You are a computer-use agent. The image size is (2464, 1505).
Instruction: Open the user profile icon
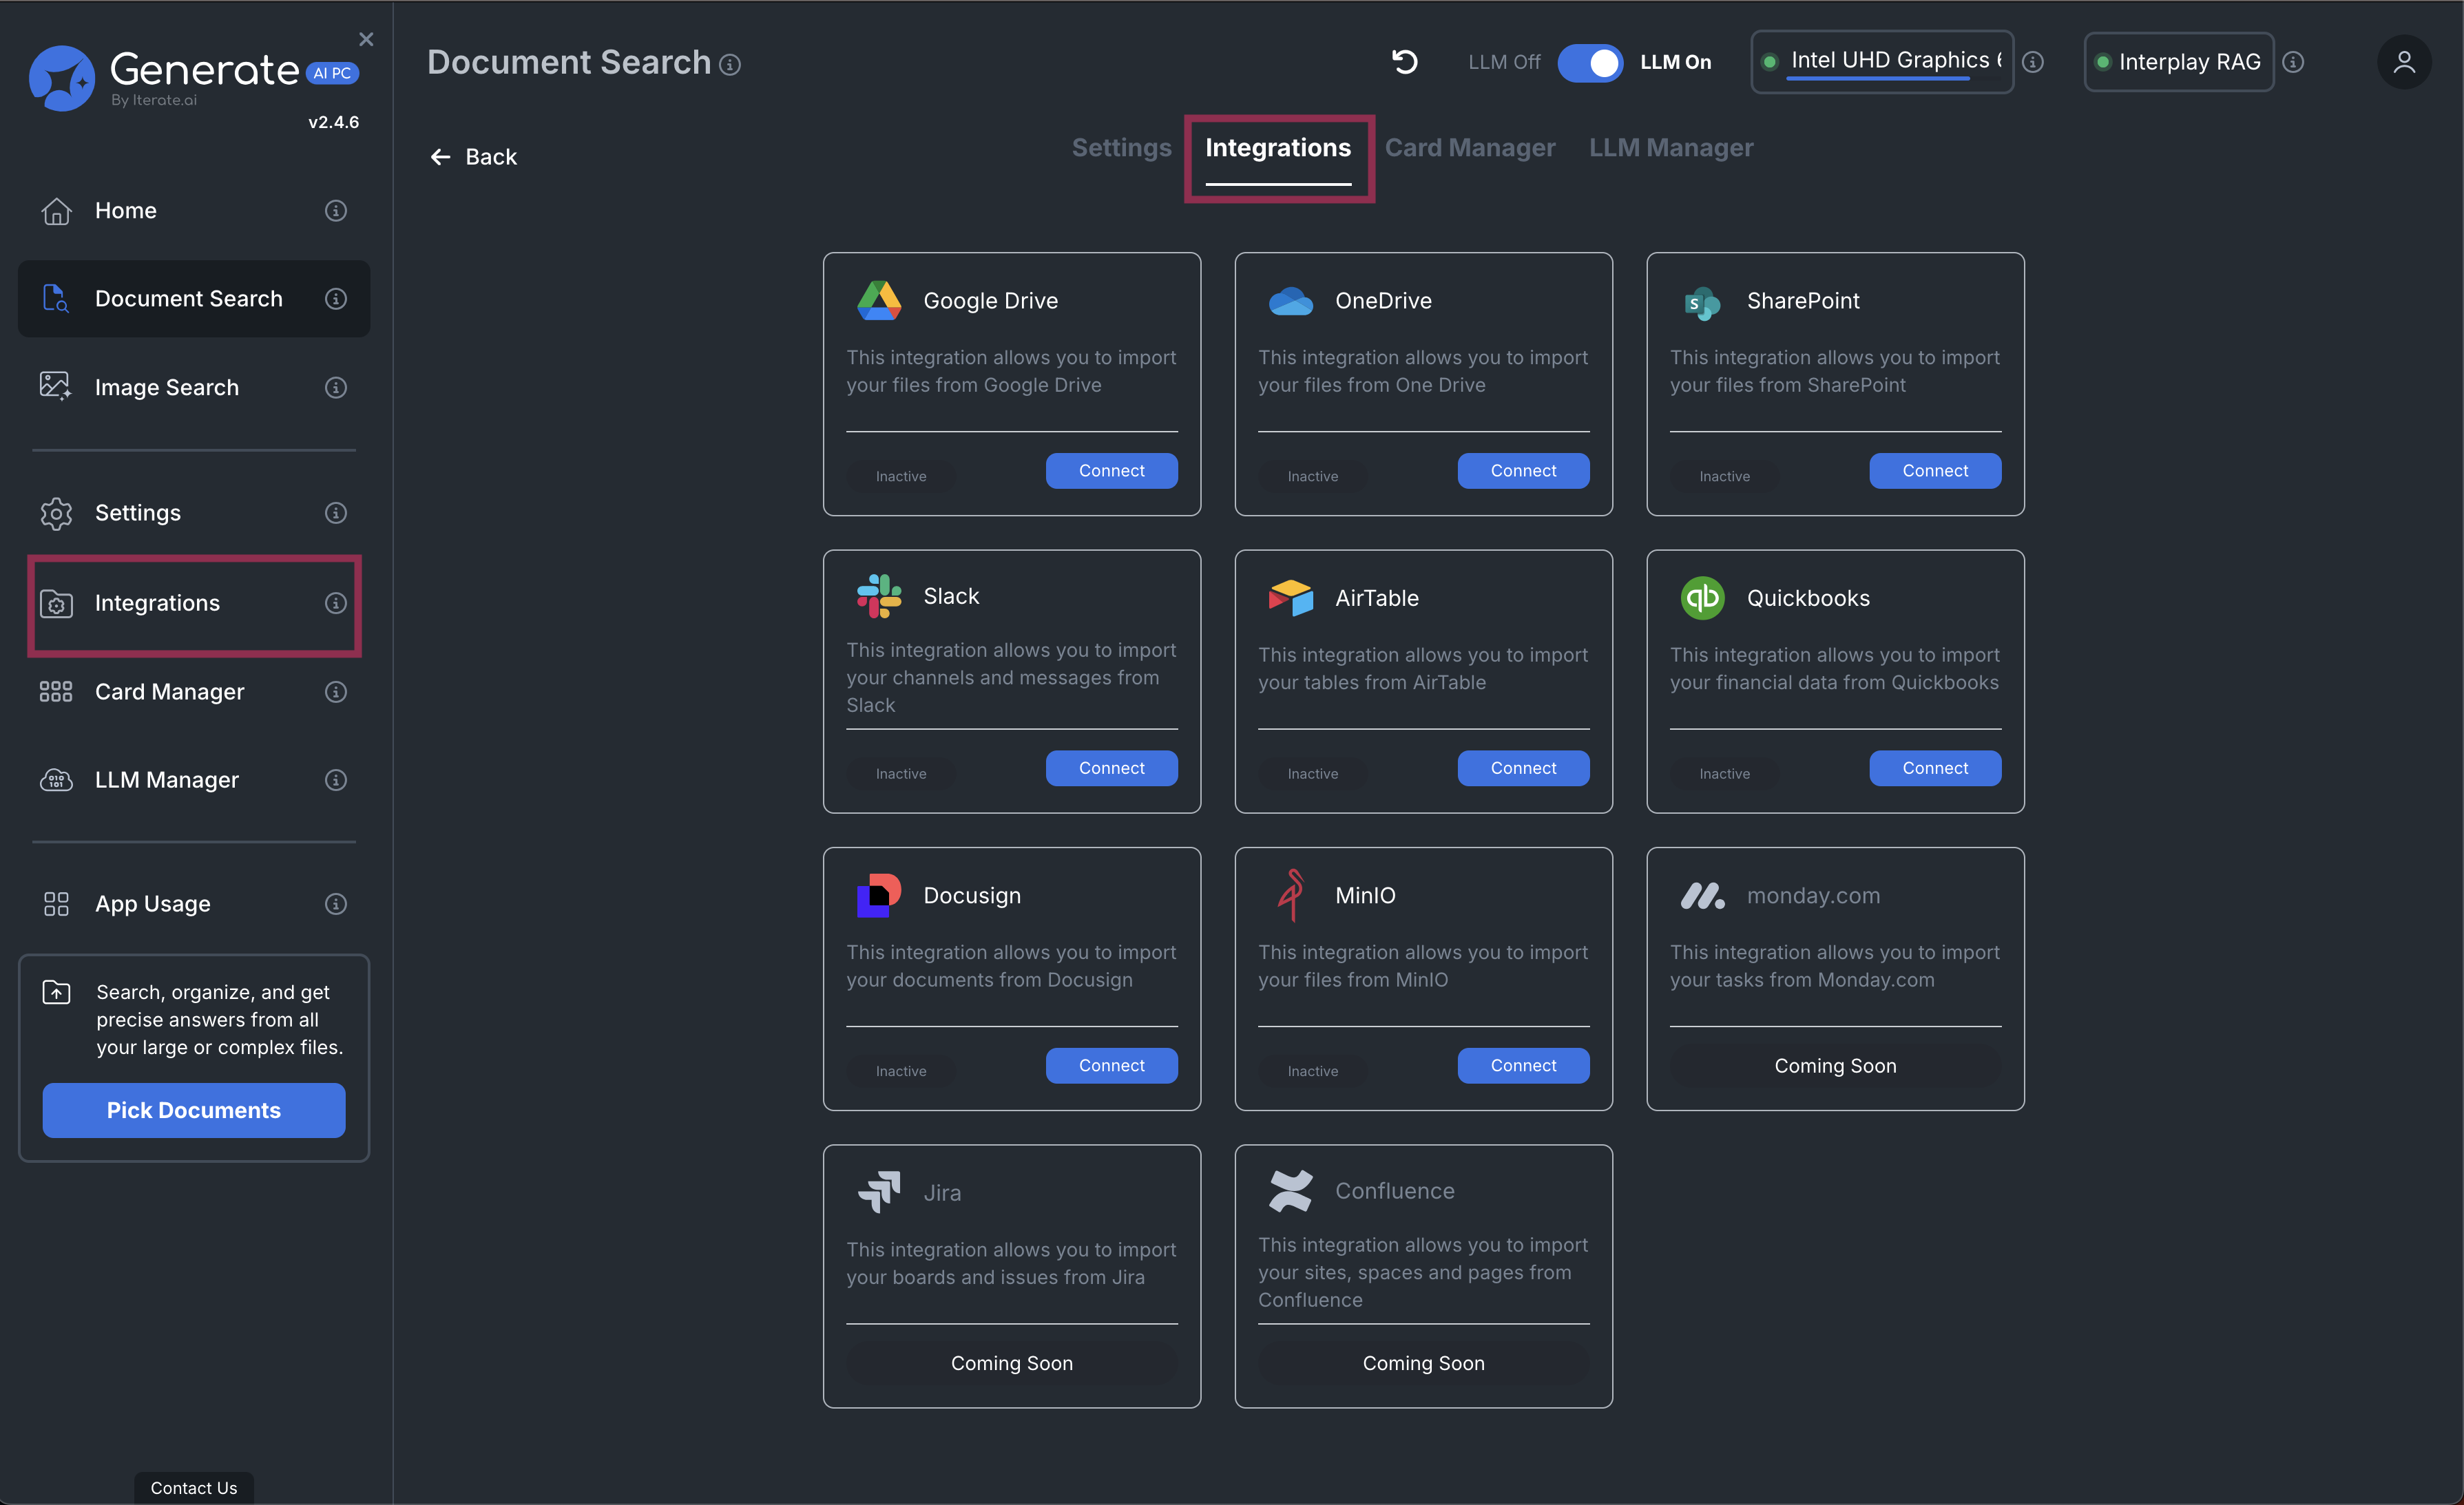tap(2404, 62)
